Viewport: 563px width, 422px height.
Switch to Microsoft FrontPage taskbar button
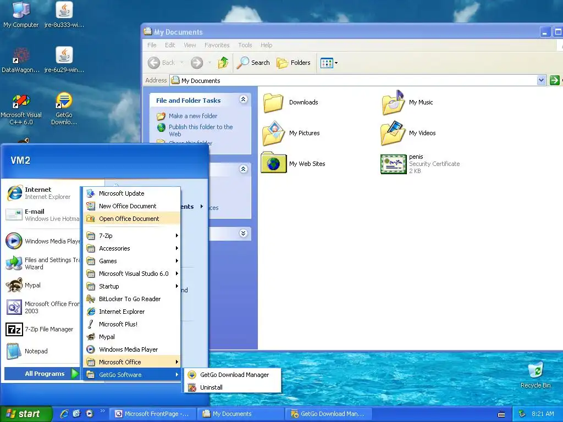(x=154, y=414)
